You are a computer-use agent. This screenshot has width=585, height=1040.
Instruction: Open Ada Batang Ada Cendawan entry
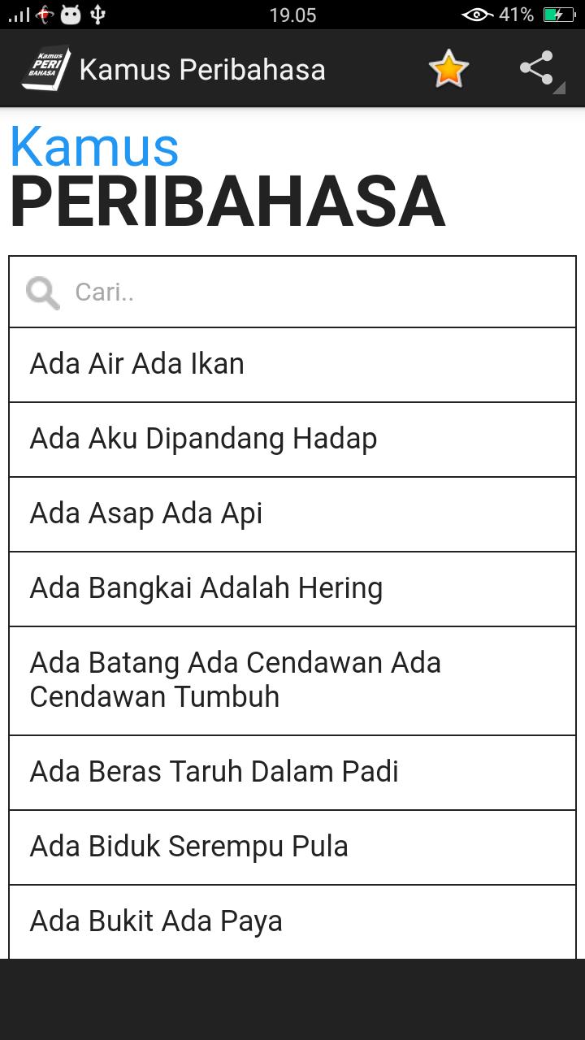point(292,681)
